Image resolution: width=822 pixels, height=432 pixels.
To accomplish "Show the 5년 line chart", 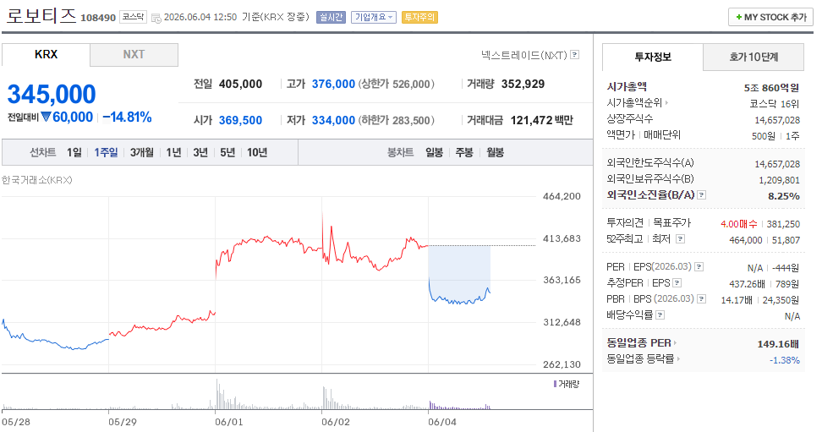I will pos(227,152).
